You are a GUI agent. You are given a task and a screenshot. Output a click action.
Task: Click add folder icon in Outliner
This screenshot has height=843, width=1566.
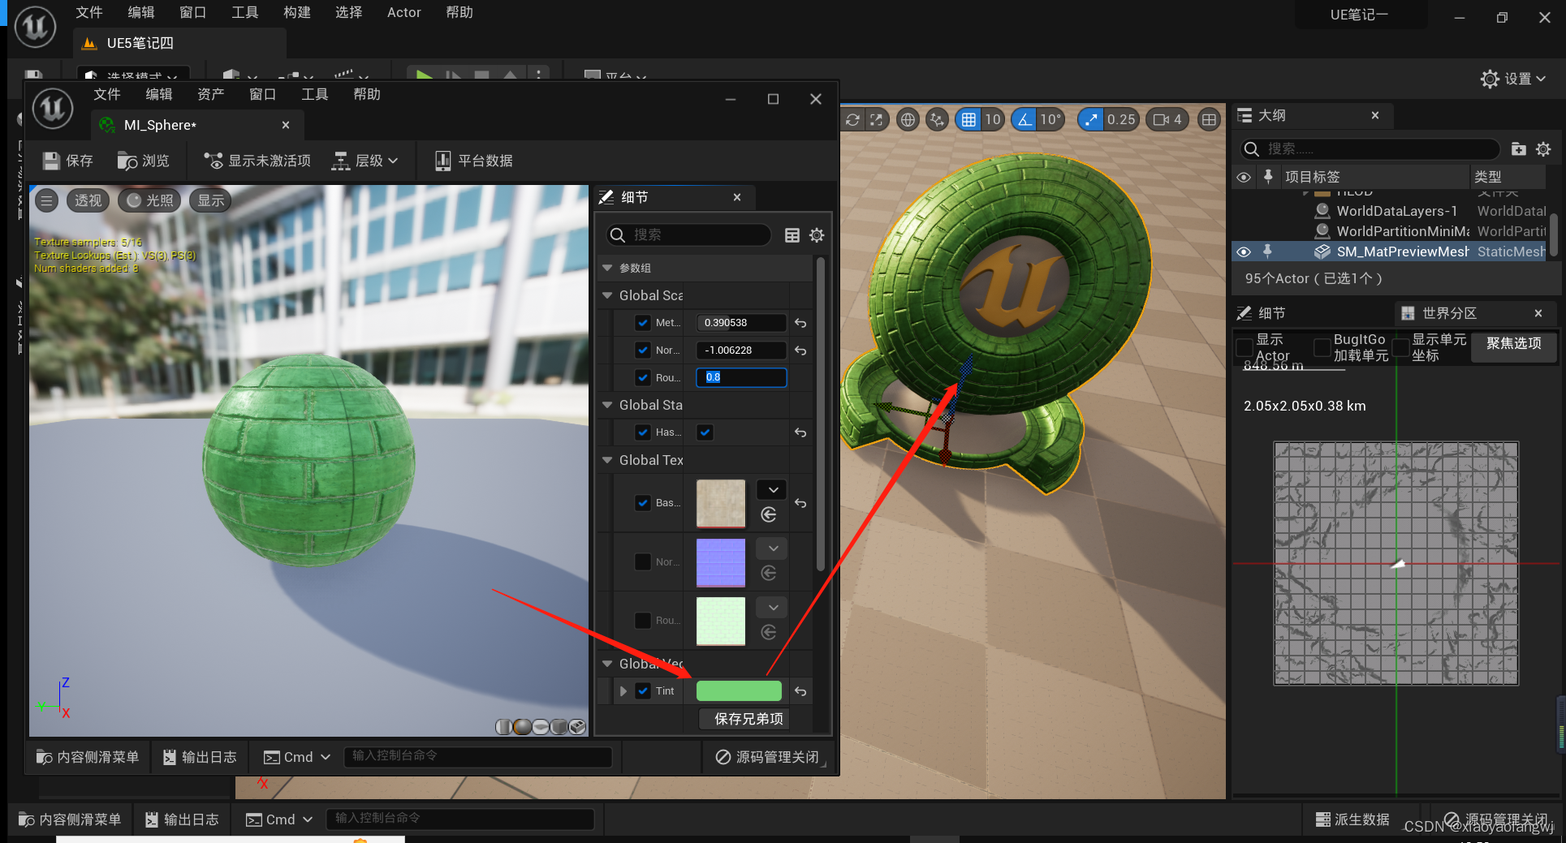(x=1518, y=148)
